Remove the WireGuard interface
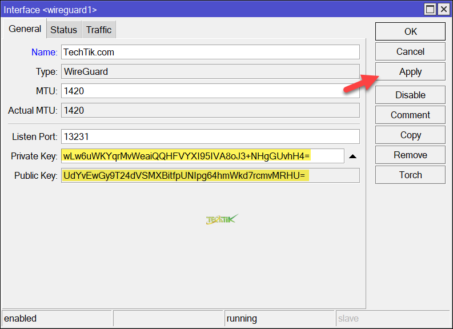Screen dimensions: 453x329 click(x=410, y=155)
